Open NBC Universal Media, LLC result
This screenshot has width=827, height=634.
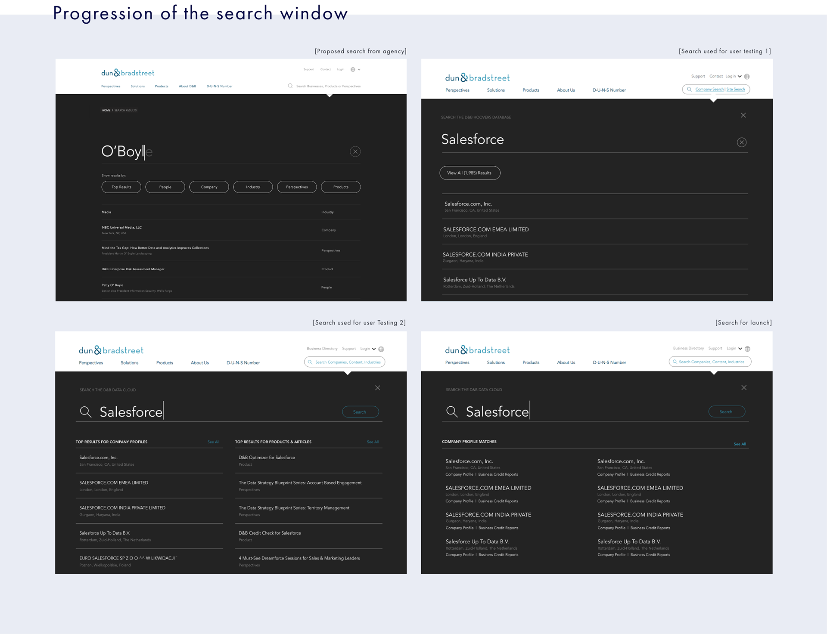coord(231,230)
